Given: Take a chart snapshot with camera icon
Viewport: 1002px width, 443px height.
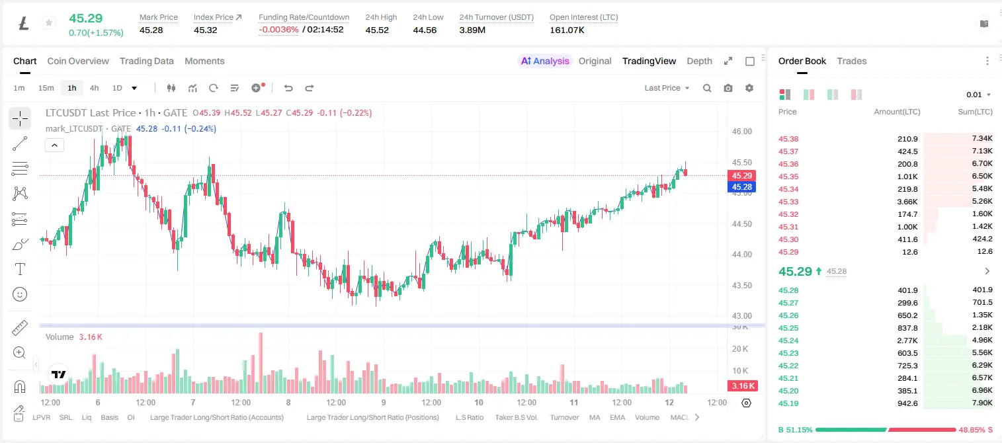Looking at the screenshot, I should coord(728,88).
